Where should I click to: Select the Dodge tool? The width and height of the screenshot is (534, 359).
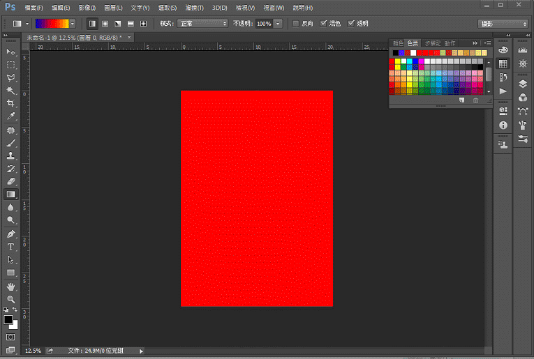coord(10,220)
